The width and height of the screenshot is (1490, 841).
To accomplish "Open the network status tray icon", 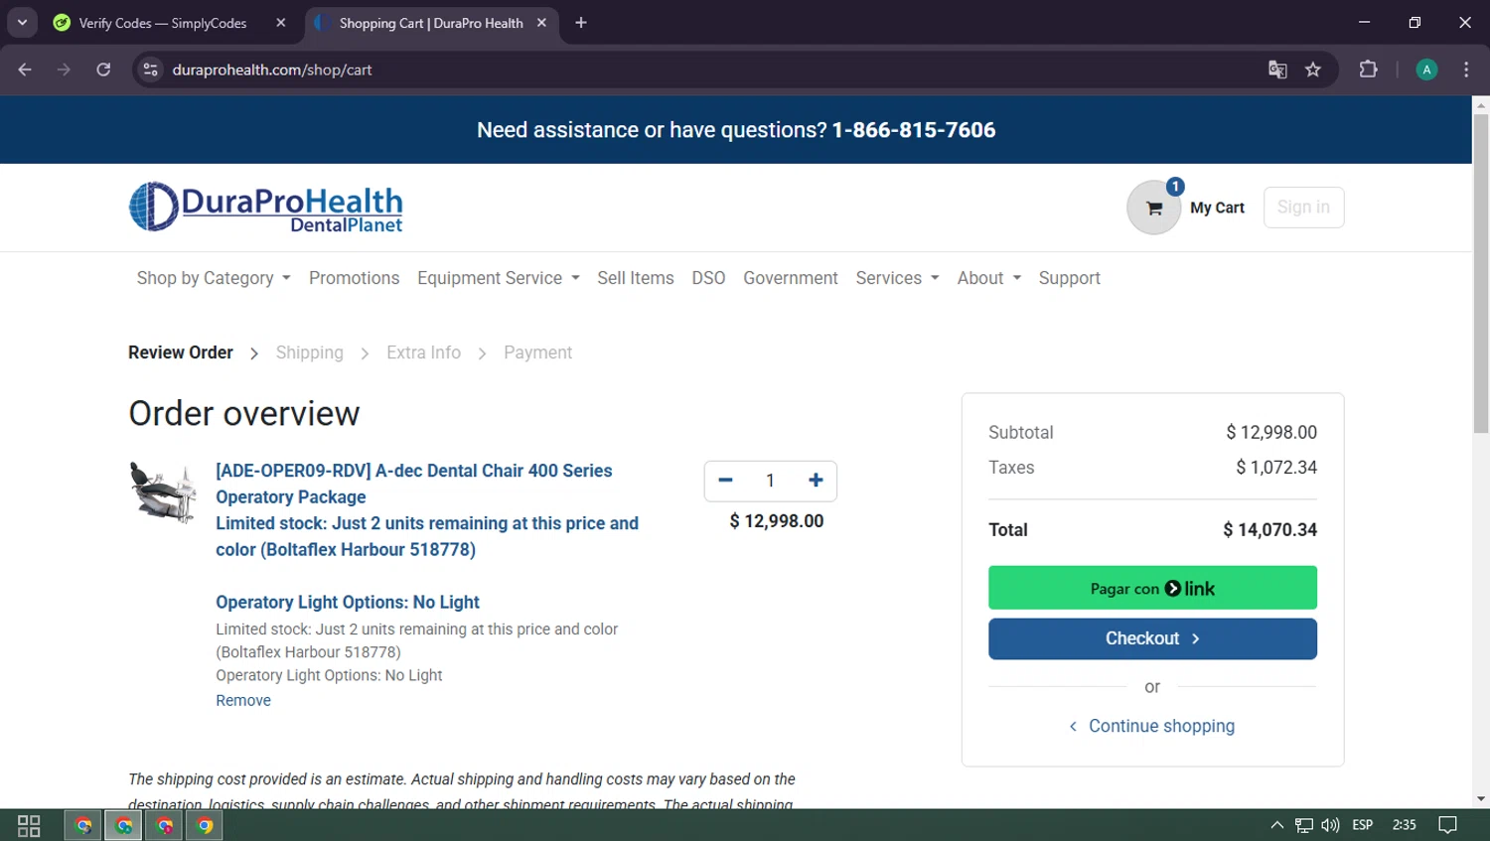I will point(1303,825).
